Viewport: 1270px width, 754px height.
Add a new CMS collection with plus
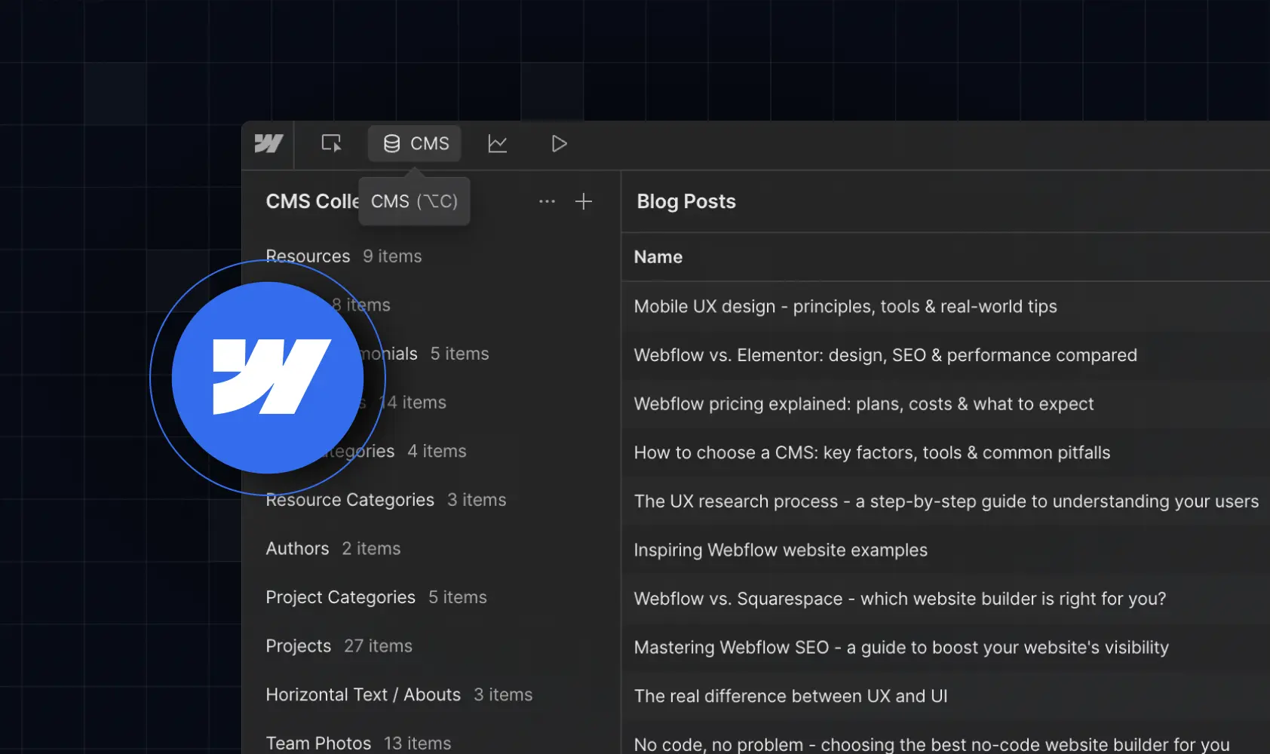(584, 201)
